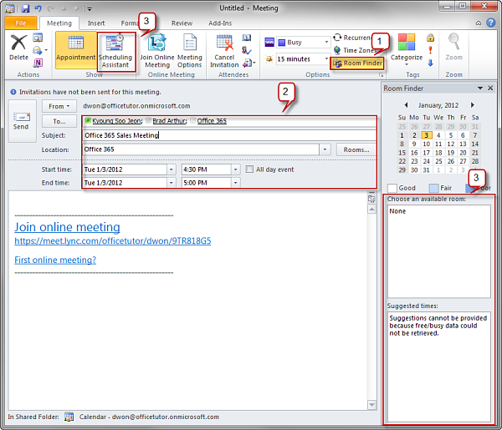This screenshot has width=502, height=430.
Task: Set Low Importance with blue arrow
Action: point(430,63)
